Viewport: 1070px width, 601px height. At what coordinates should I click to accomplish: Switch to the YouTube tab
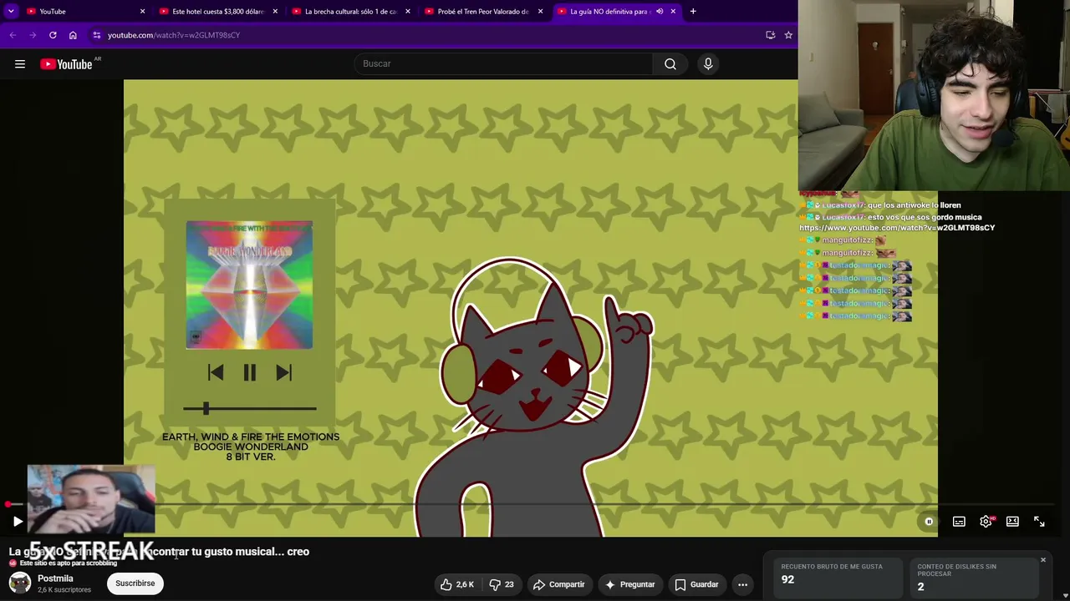82,12
